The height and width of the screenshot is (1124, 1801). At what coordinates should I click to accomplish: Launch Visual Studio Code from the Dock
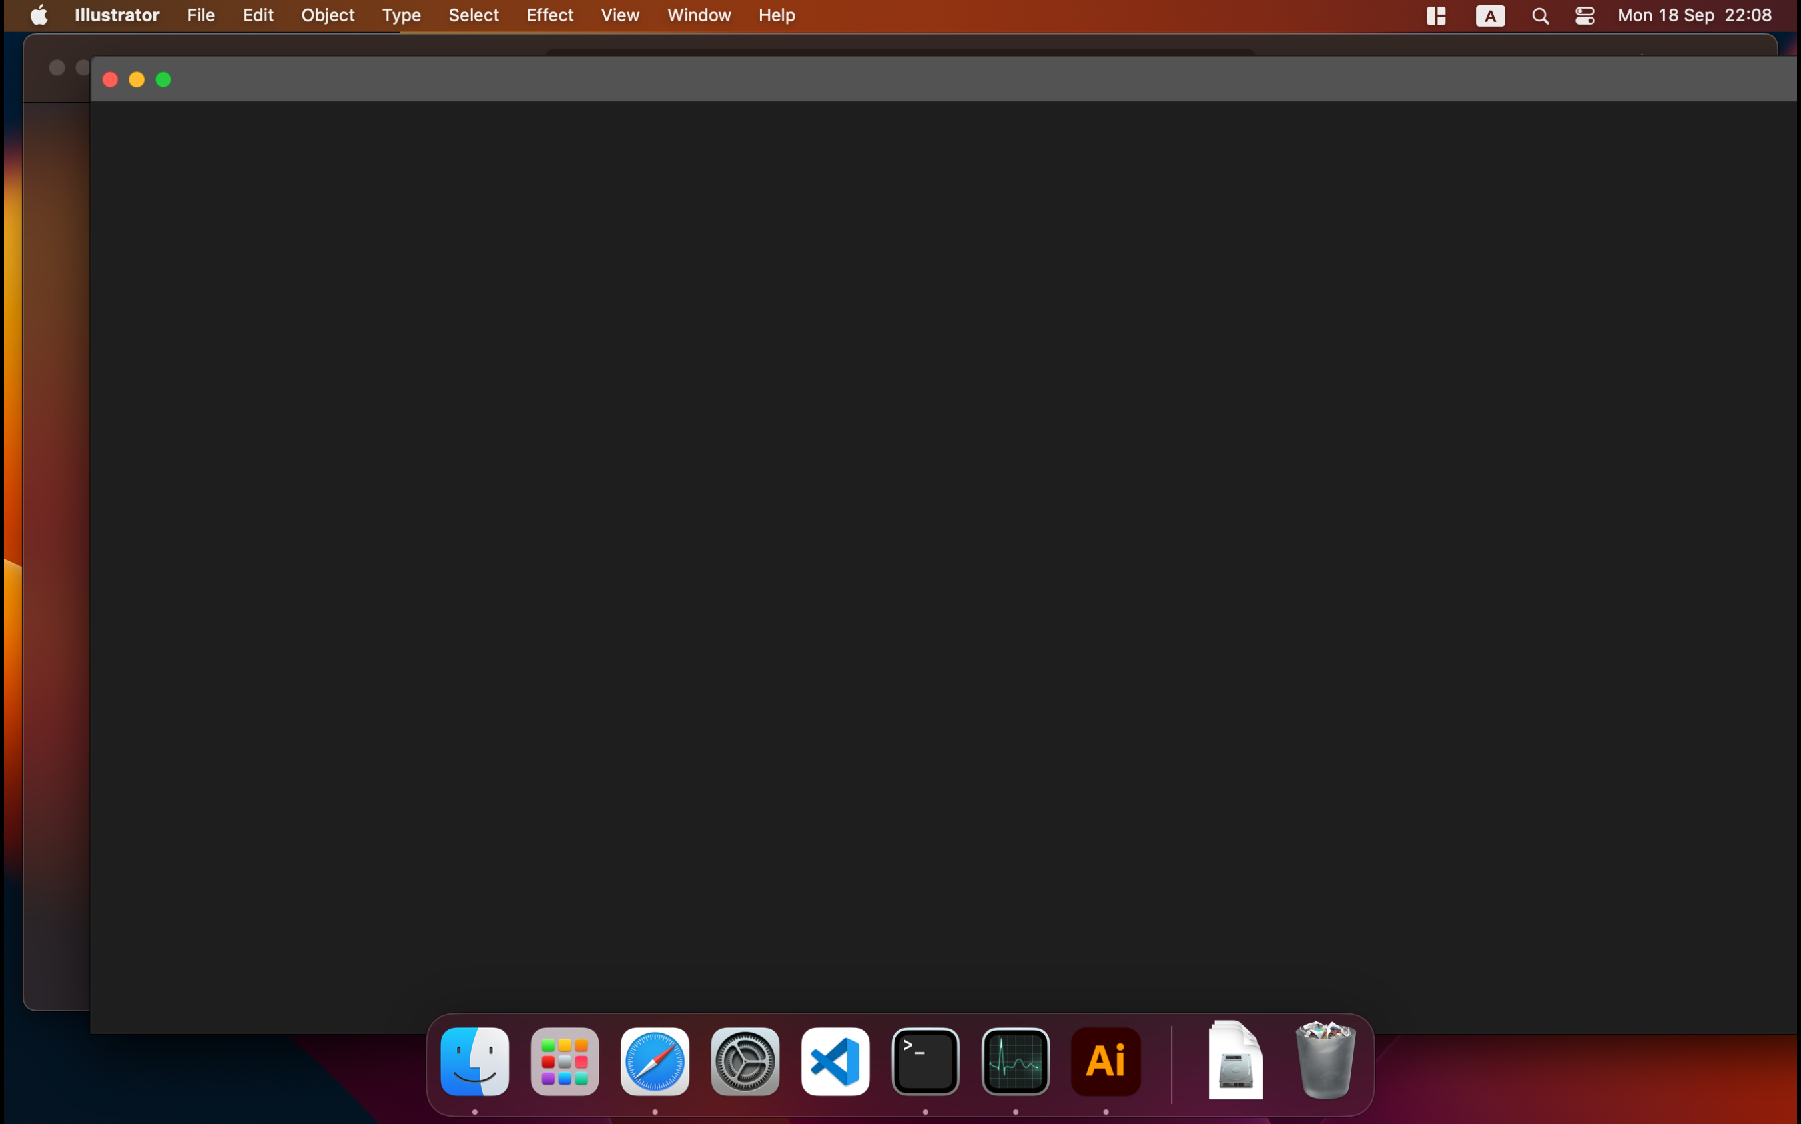click(x=835, y=1061)
